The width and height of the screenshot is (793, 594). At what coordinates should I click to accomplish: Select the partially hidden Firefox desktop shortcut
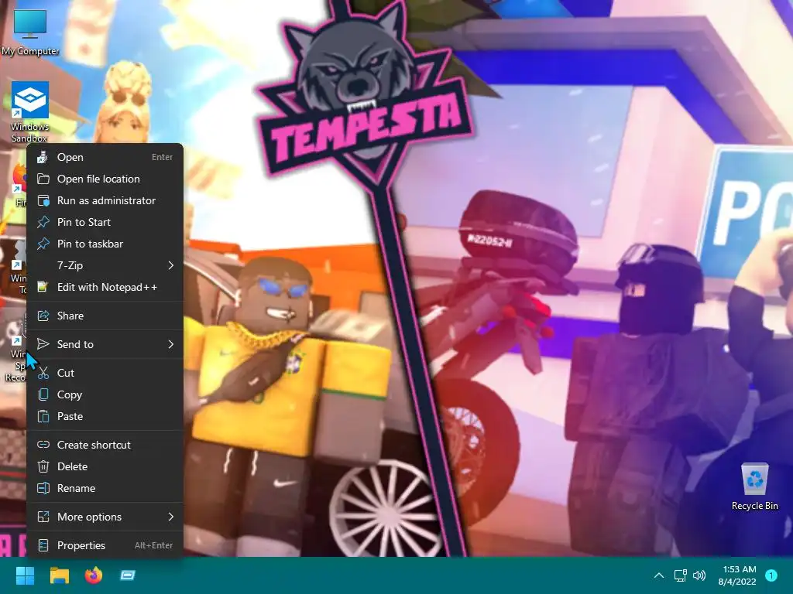19,183
